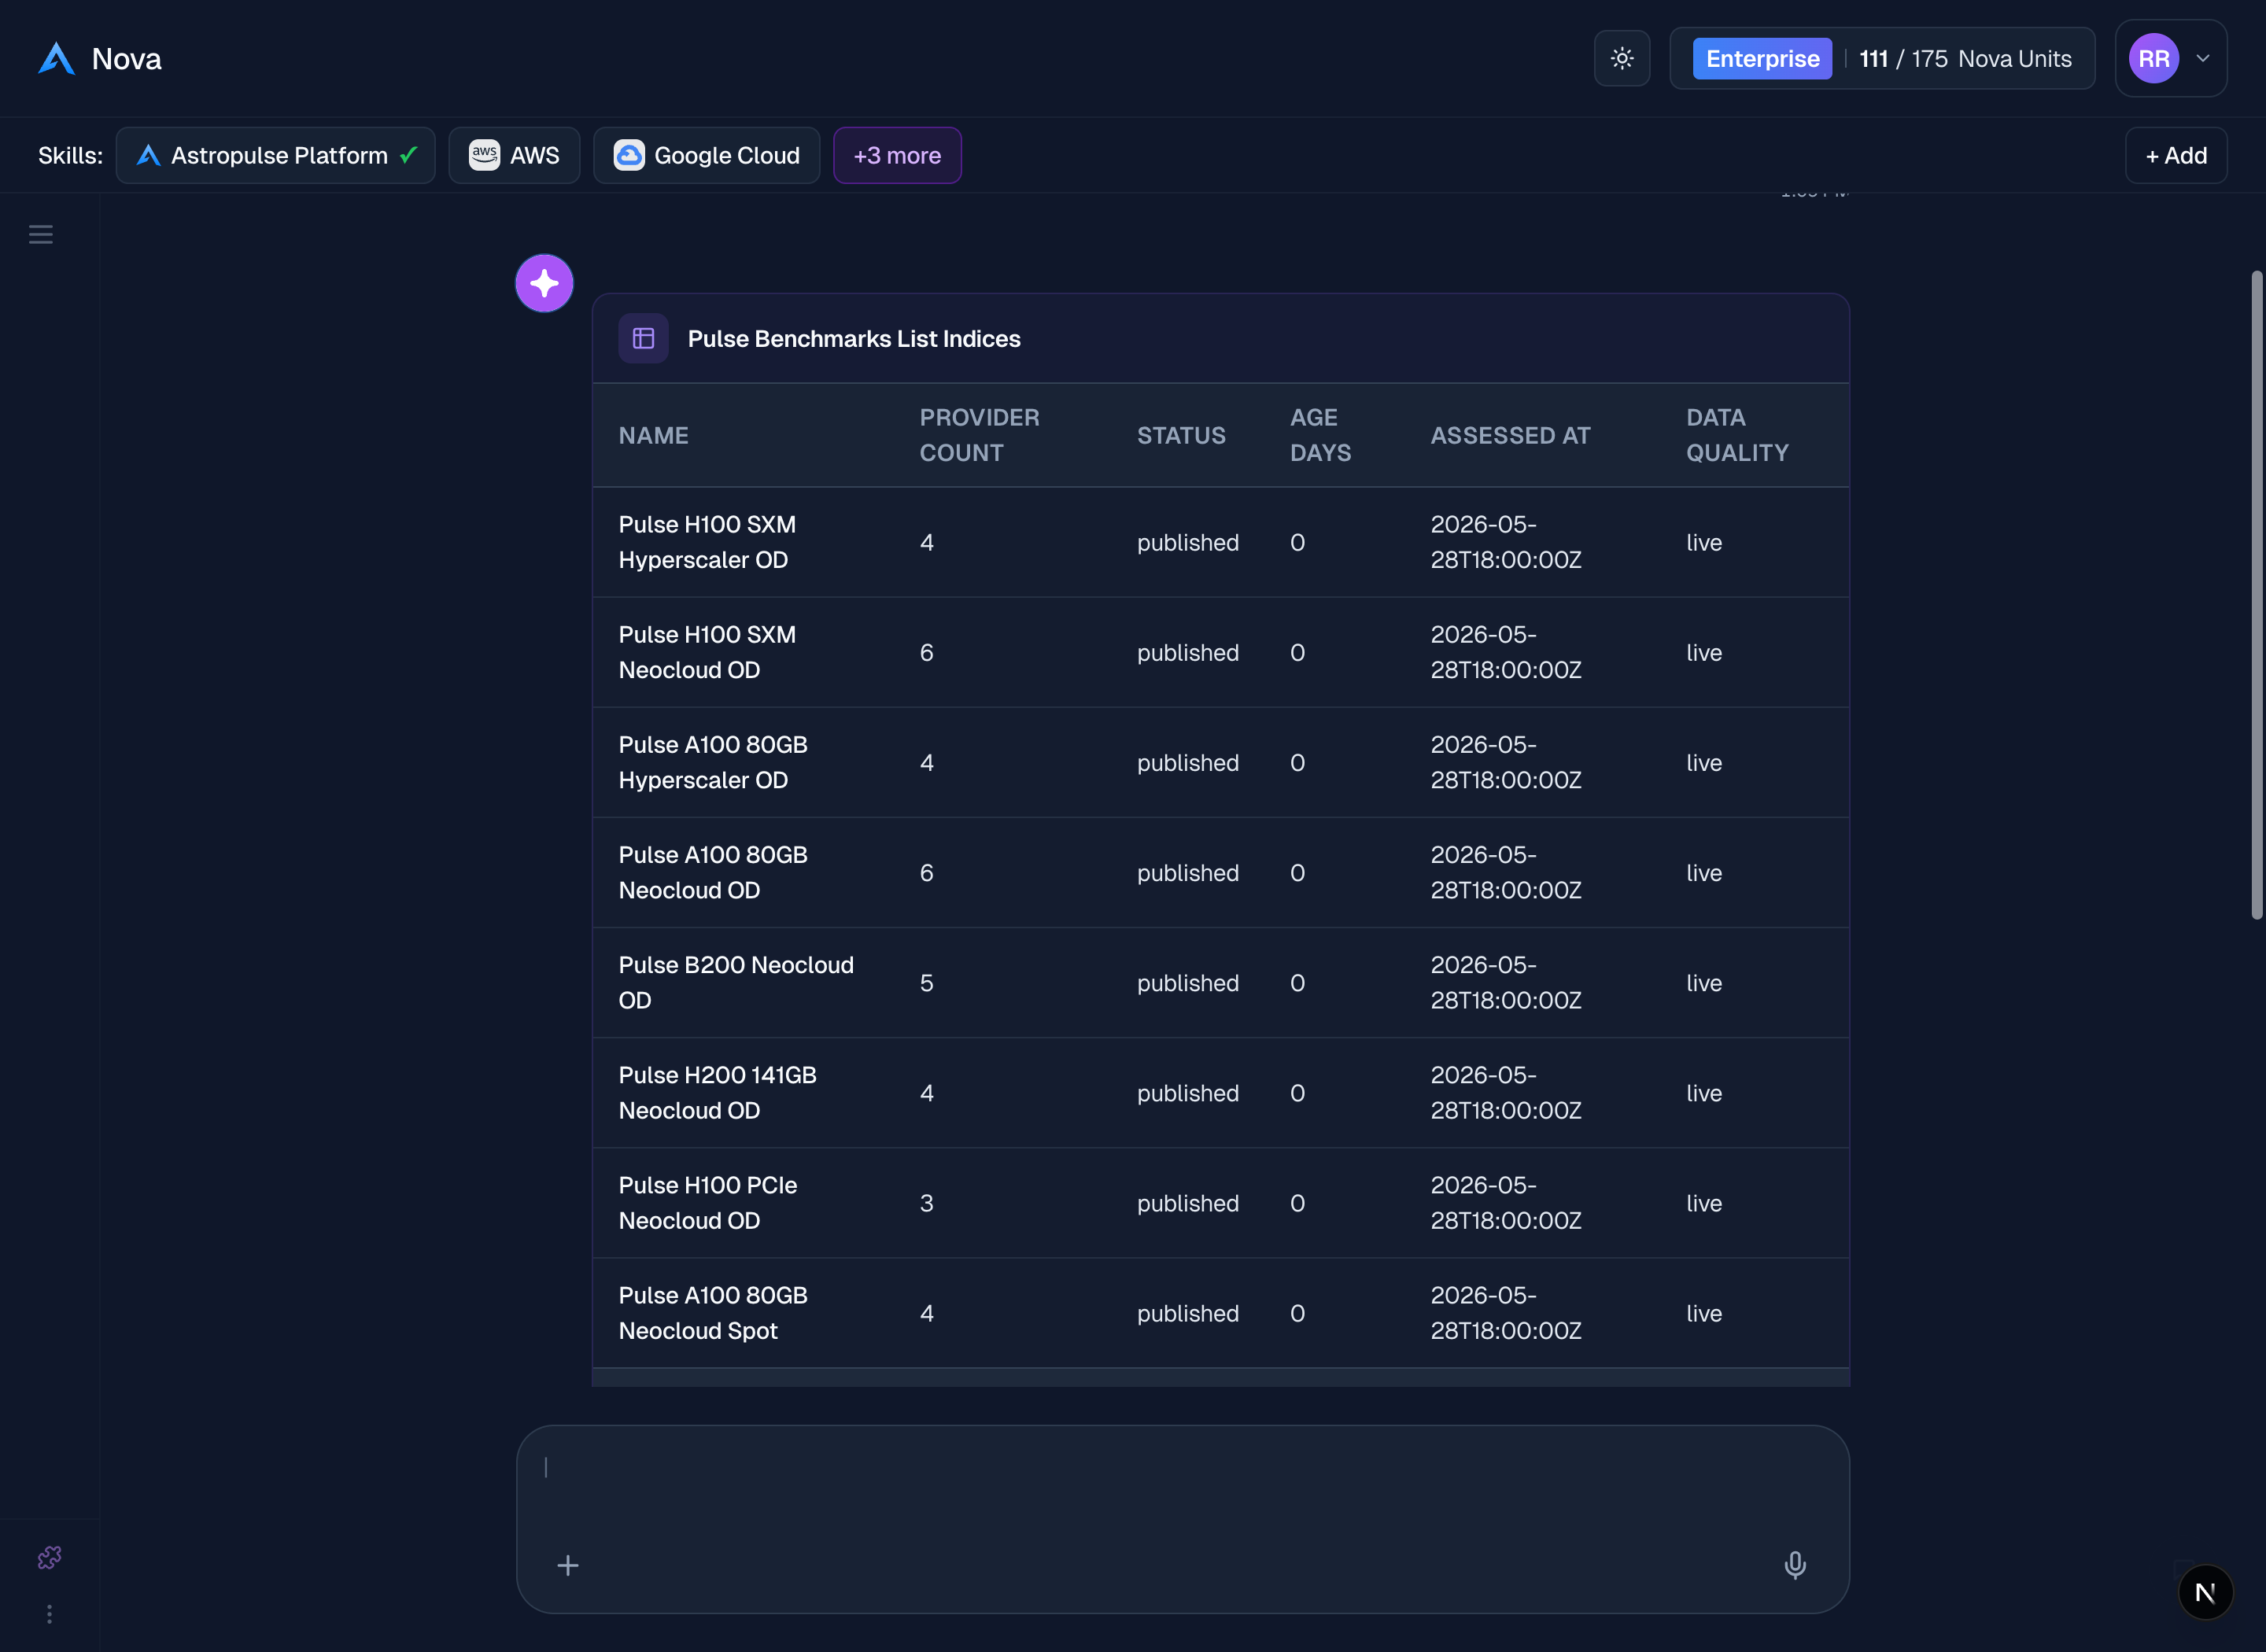2266x1652 pixels.
Task: Click the table icon beside Pulse Benchmarks
Action: [x=643, y=338]
